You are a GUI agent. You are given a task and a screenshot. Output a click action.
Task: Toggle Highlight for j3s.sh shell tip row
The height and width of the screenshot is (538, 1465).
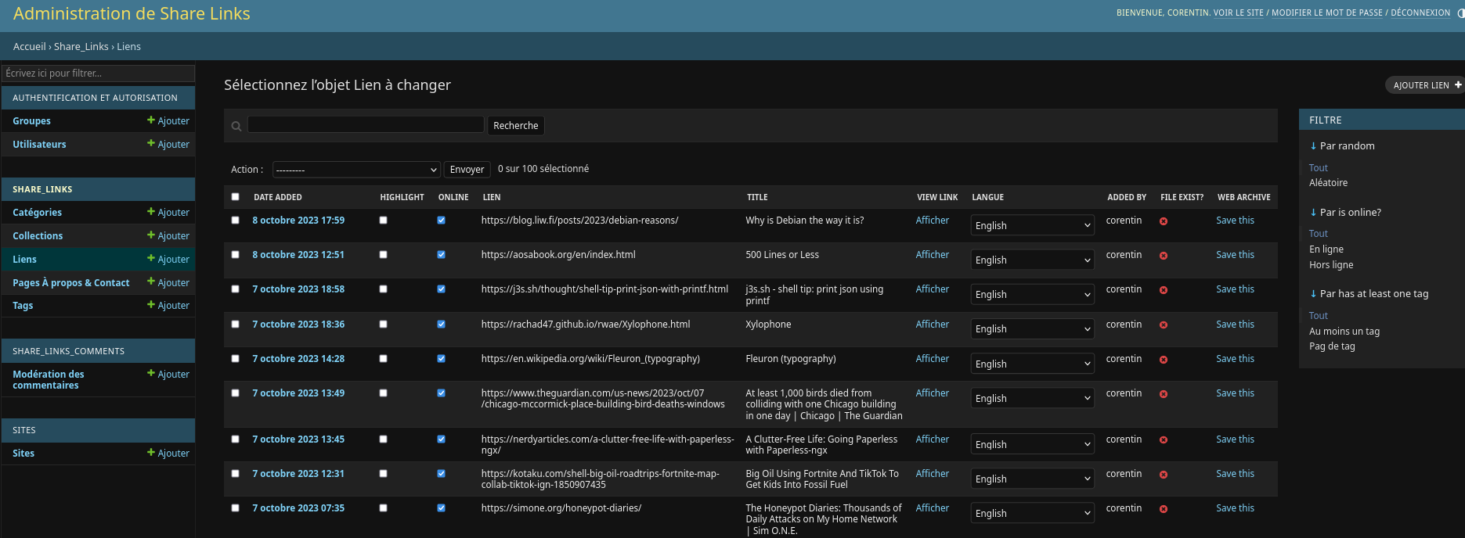[x=383, y=289]
